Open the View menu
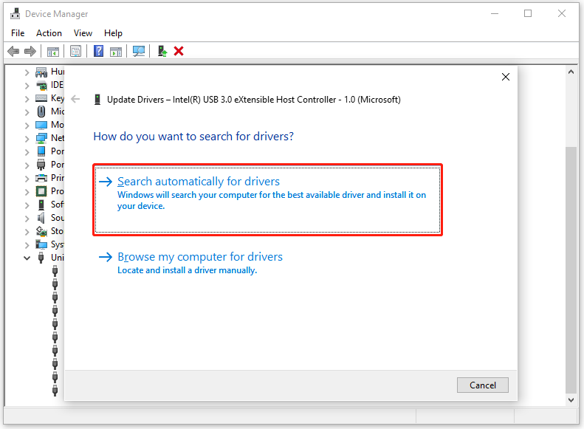The height and width of the screenshot is (429, 584). [x=83, y=33]
